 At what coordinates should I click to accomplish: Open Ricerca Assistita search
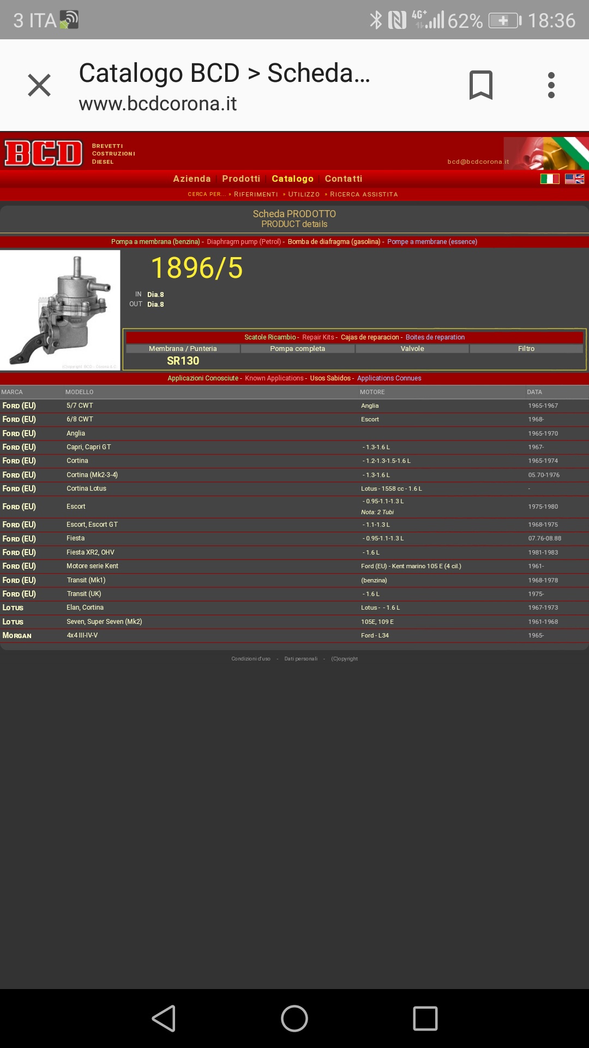pyautogui.click(x=363, y=194)
